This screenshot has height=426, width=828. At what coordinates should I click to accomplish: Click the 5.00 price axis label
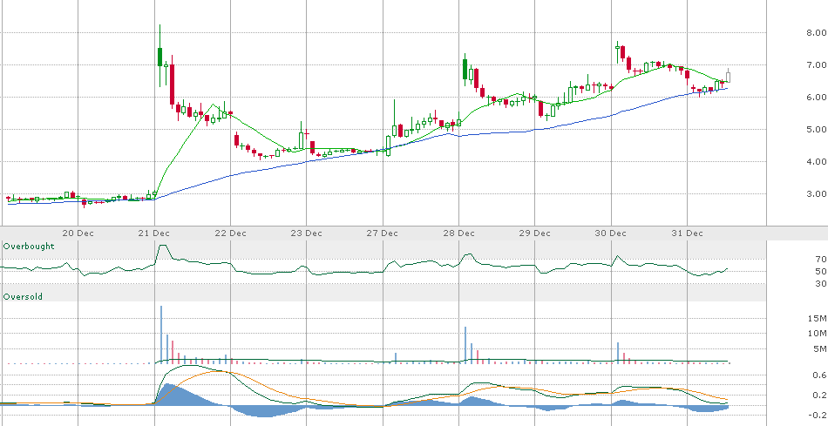pyautogui.click(x=816, y=129)
